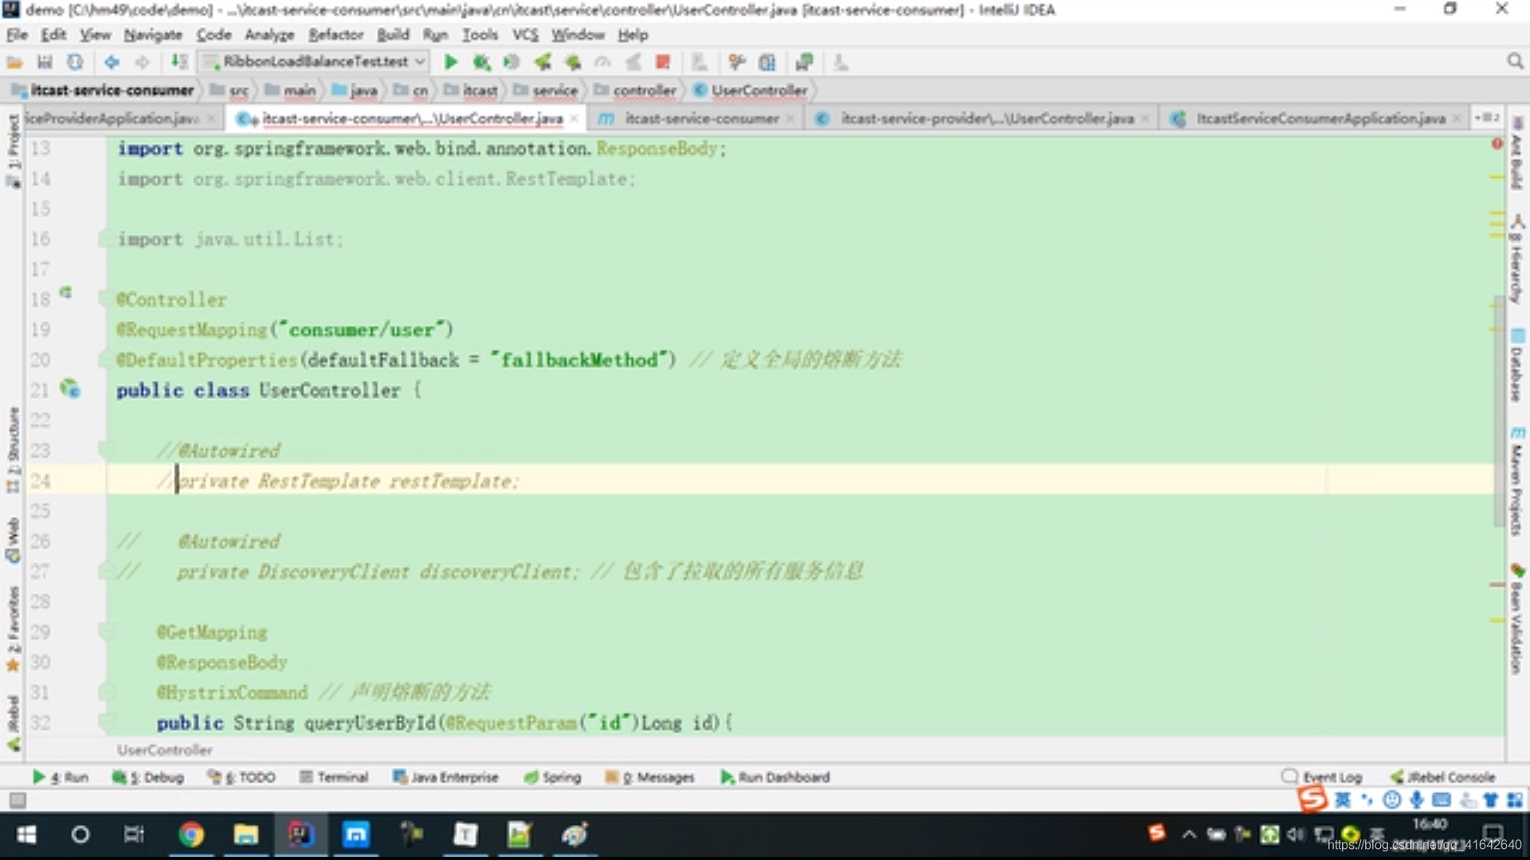The image size is (1530, 860).
Task: Show hidden editor tabs dropdown
Action: click(1486, 118)
